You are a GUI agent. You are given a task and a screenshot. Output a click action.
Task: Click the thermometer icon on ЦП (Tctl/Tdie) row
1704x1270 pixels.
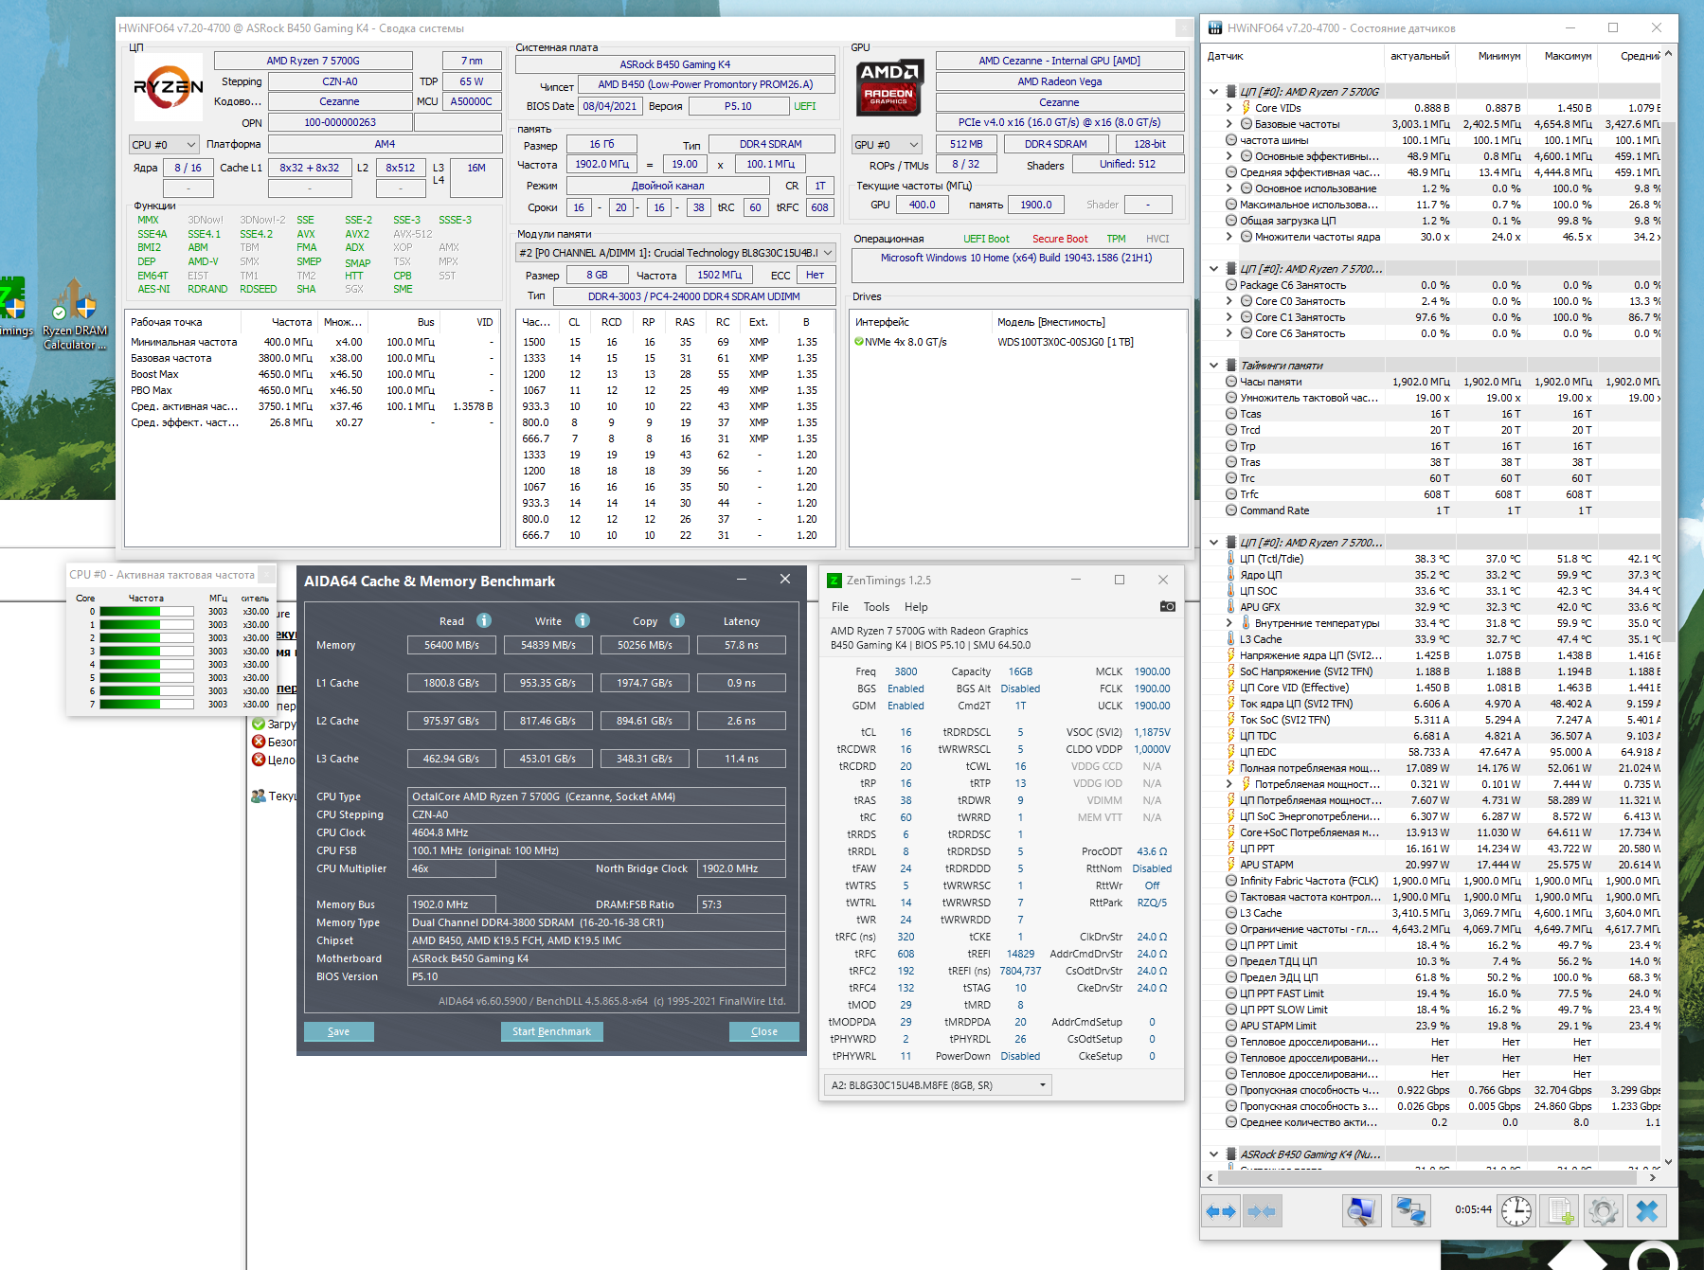1232,559
